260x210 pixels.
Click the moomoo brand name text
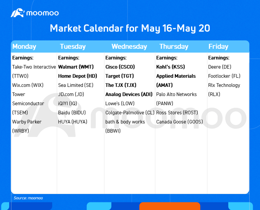point(42,13)
